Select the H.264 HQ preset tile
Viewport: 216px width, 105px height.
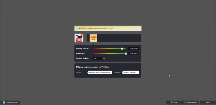point(93,38)
